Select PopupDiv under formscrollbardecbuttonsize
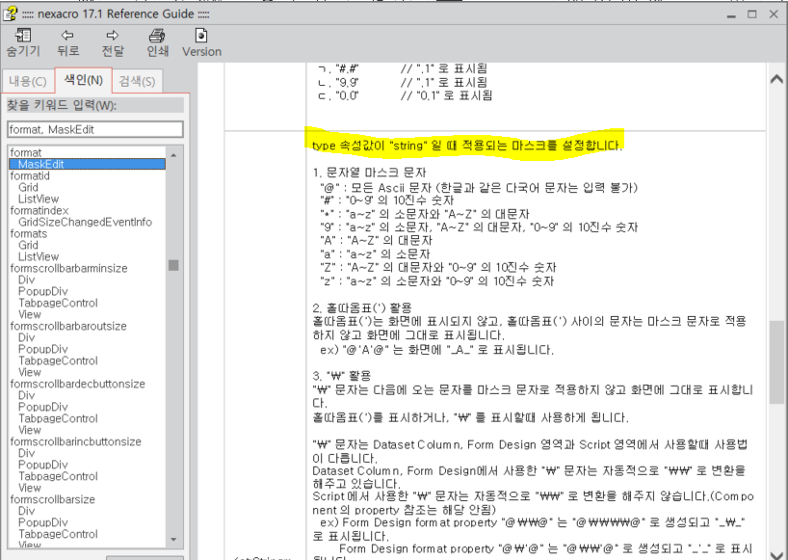This screenshot has width=788, height=560. (x=42, y=407)
